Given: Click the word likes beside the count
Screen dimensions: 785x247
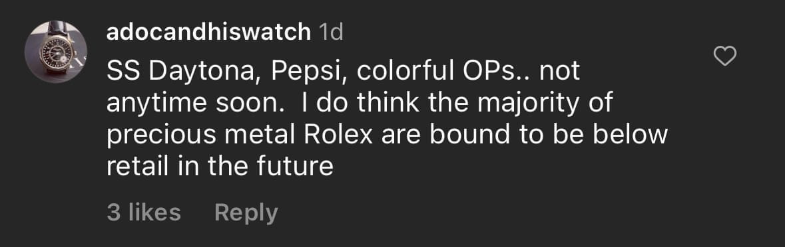Looking at the screenshot, I should [154, 212].
